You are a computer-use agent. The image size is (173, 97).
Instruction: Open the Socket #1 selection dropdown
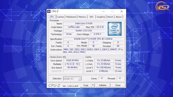72,79
